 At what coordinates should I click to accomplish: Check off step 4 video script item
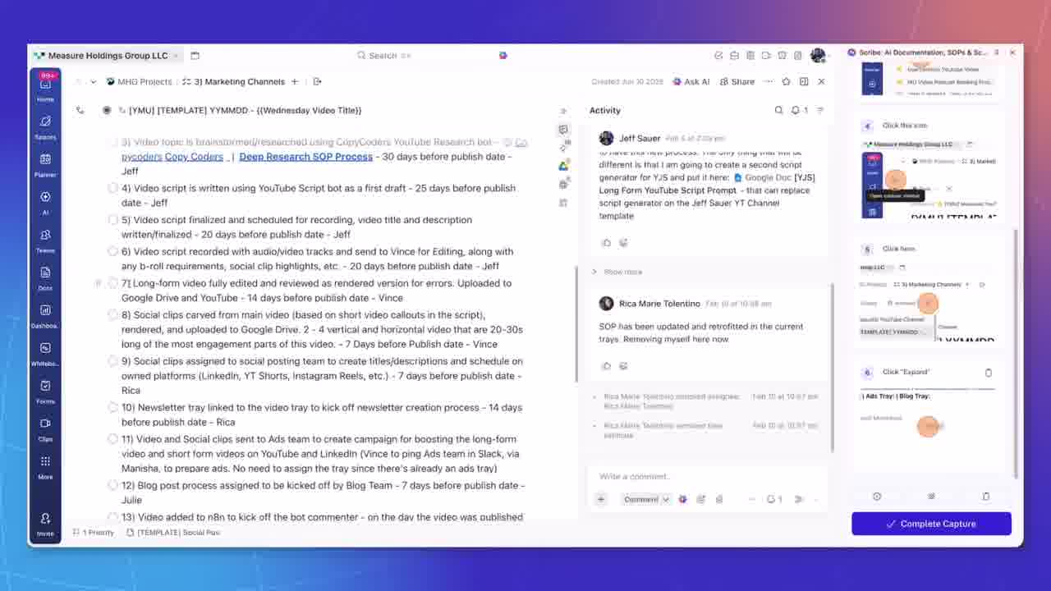(113, 188)
